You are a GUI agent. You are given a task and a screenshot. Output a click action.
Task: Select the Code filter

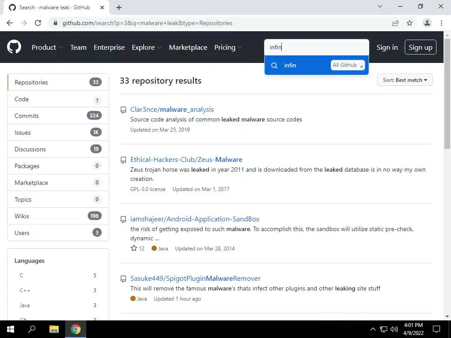(58, 99)
